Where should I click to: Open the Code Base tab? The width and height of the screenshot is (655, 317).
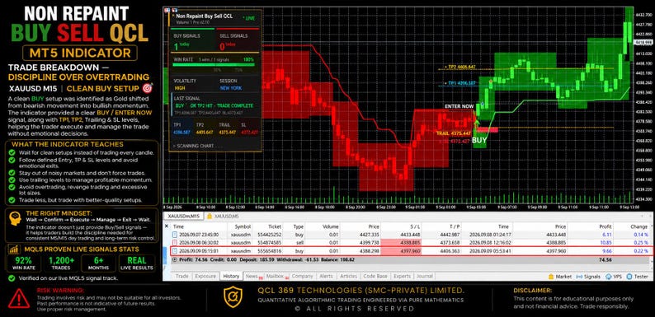[x=376, y=276]
